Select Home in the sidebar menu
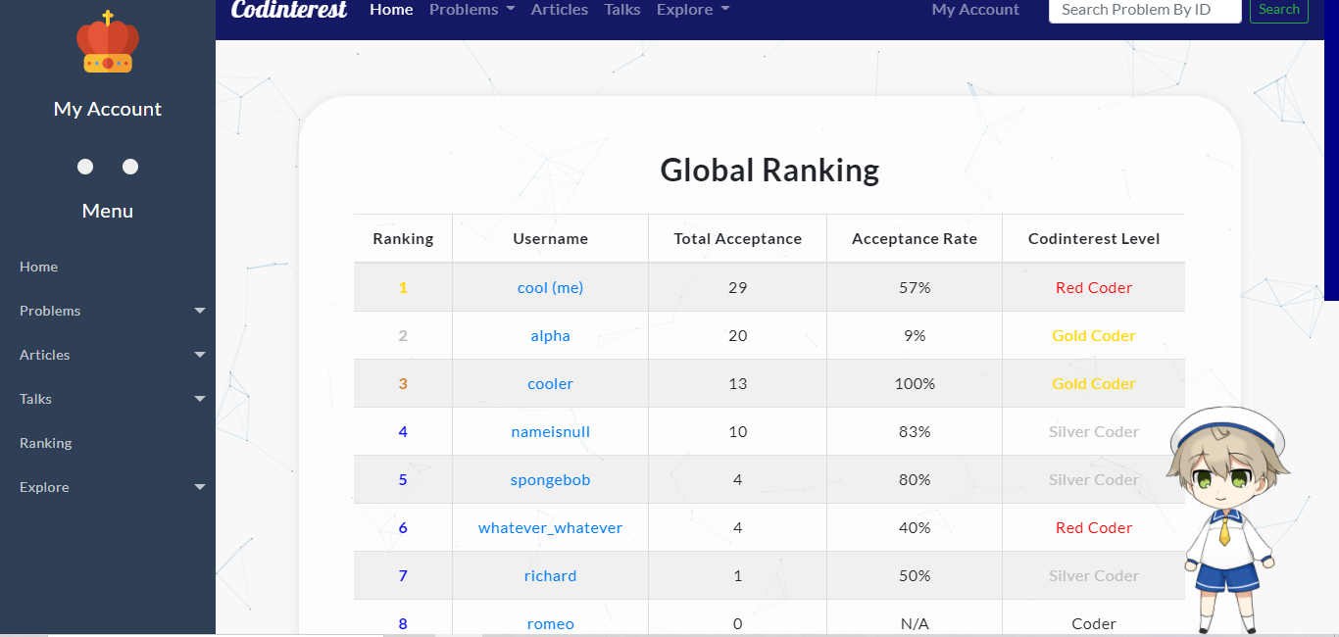 pos(39,267)
